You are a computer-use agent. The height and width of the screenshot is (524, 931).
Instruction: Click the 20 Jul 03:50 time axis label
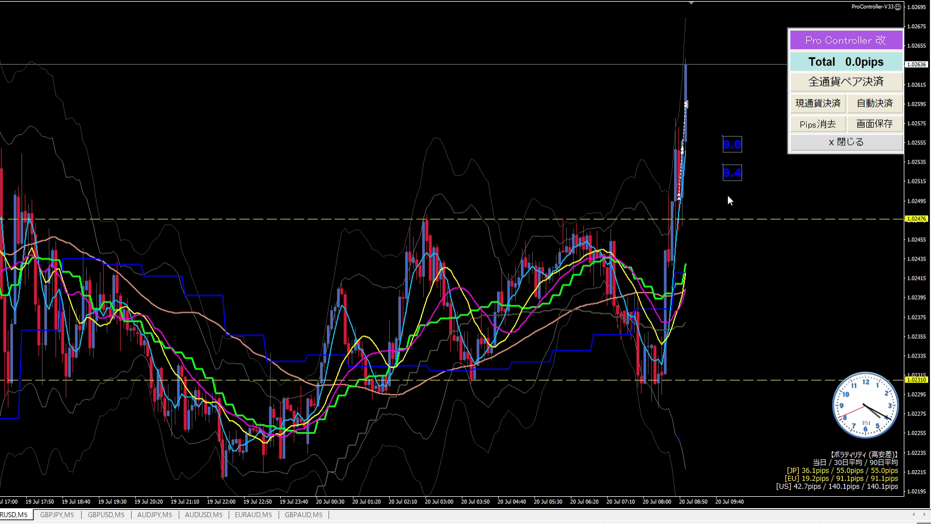click(475, 502)
